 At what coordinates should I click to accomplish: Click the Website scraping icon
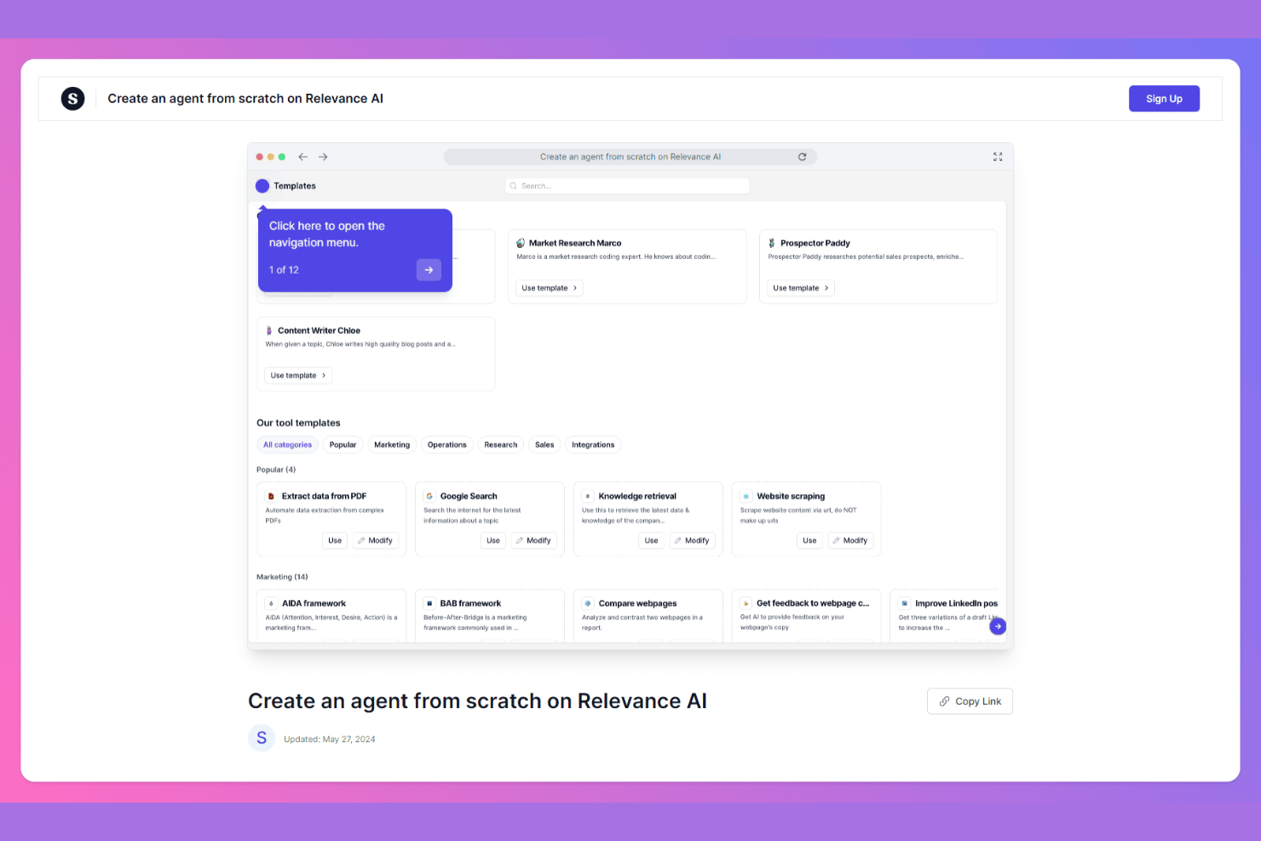(x=746, y=496)
